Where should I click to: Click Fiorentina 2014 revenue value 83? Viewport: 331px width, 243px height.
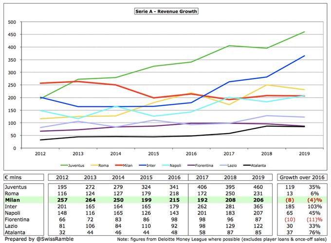[x=118, y=220]
